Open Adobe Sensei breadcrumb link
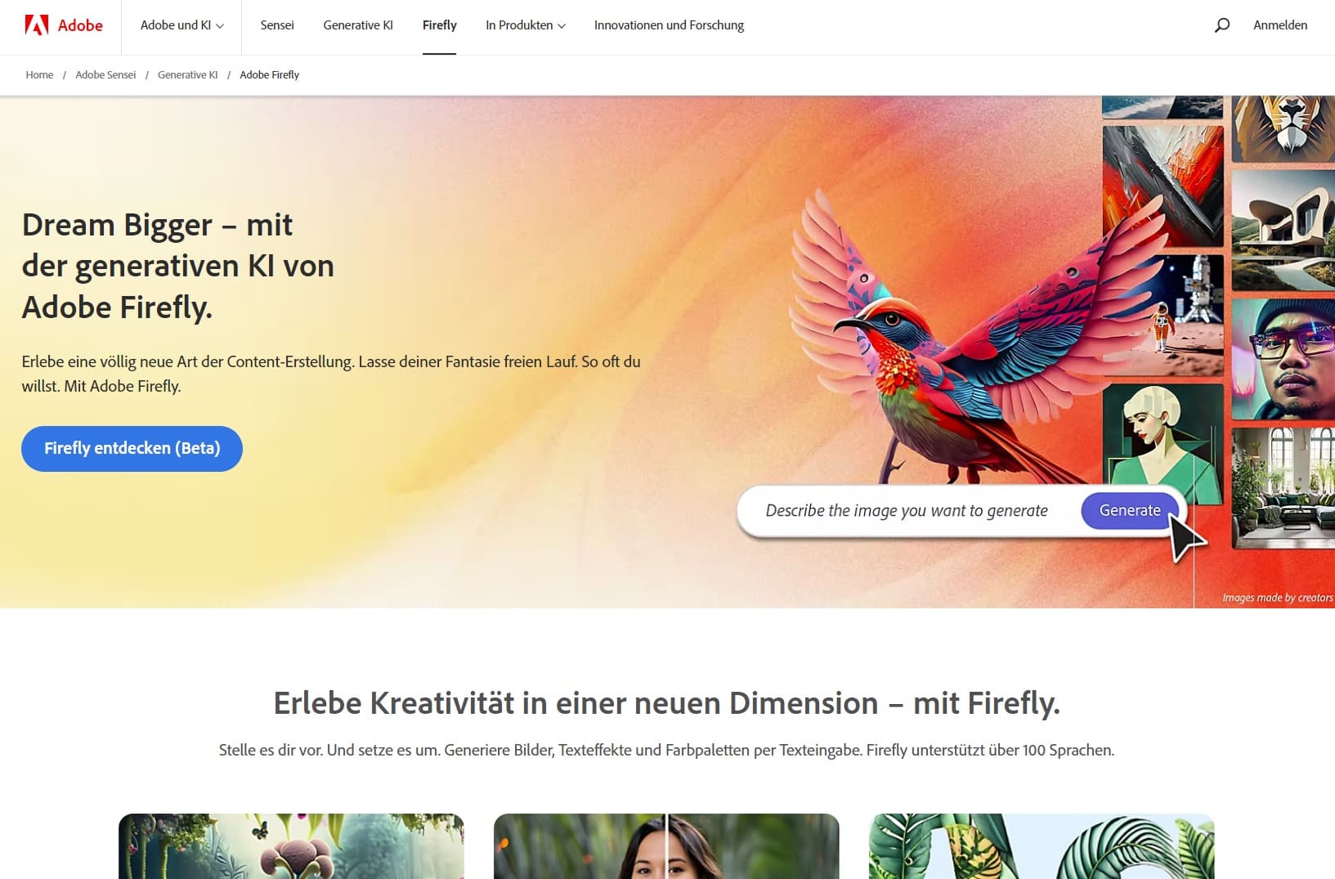The width and height of the screenshot is (1335, 879). click(x=105, y=74)
